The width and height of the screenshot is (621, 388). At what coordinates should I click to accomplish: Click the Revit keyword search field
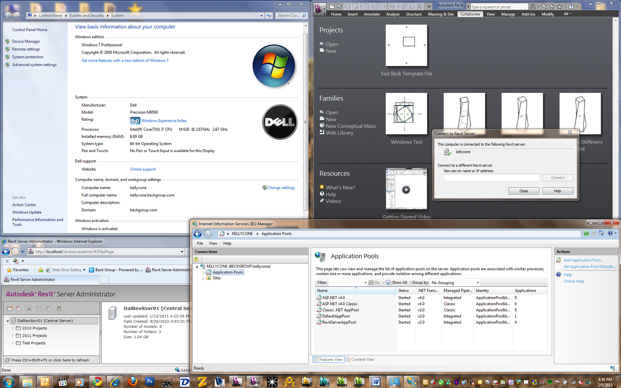pyautogui.click(x=499, y=7)
